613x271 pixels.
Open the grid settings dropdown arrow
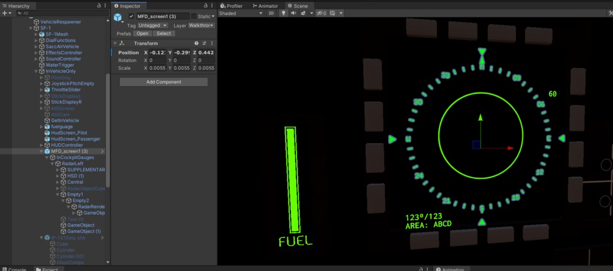[341, 13]
